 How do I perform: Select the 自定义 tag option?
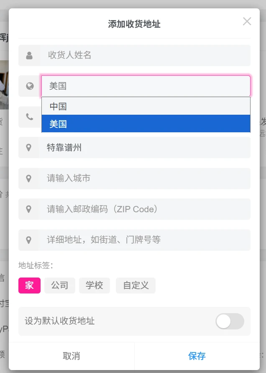[x=136, y=286]
